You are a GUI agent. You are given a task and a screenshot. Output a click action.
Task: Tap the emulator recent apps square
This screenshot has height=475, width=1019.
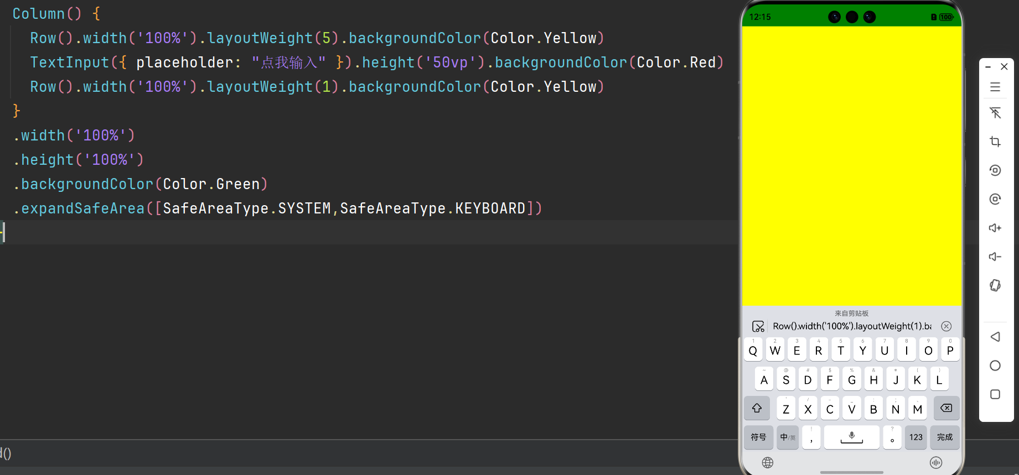pos(995,394)
